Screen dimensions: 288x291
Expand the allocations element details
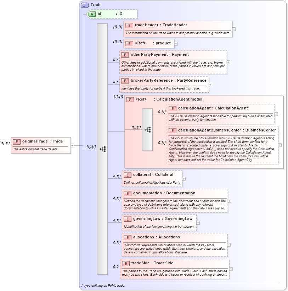pyautogui.click(x=229, y=244)
